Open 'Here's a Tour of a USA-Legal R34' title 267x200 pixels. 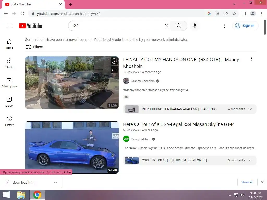click(x=178, y=124)
